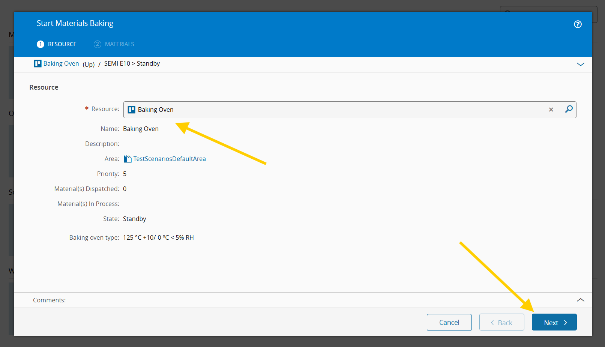Collapse the Comments section chevron
605x347 pixels.
click(580, 300)
